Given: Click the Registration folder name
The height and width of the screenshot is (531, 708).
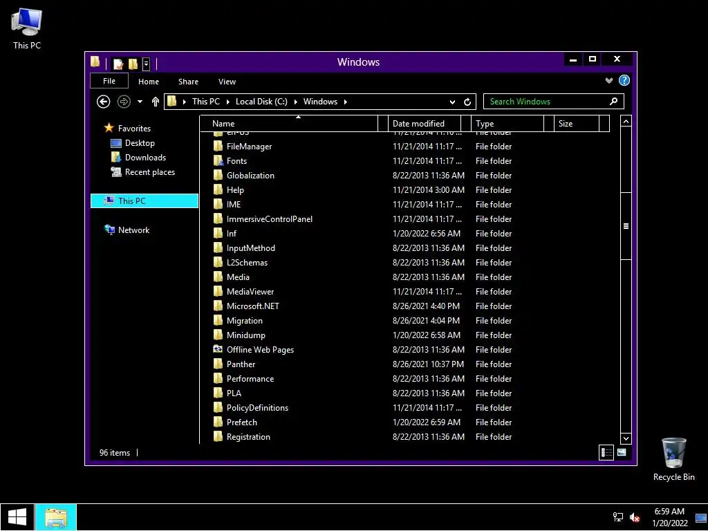Looking at the screenshot, I should point(248,437).
